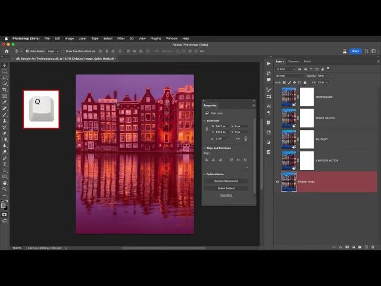The width and height of the screenshot is (381, 286).
Task: Select the Crop tool
Action: coord(5,90)
